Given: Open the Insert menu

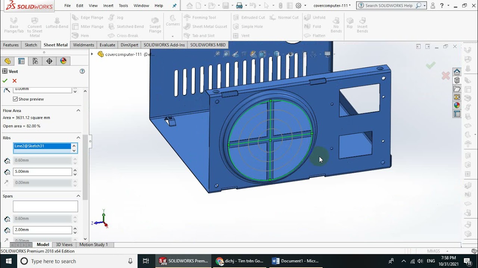Looking at the screenshot, I should (x=108, y=6).
